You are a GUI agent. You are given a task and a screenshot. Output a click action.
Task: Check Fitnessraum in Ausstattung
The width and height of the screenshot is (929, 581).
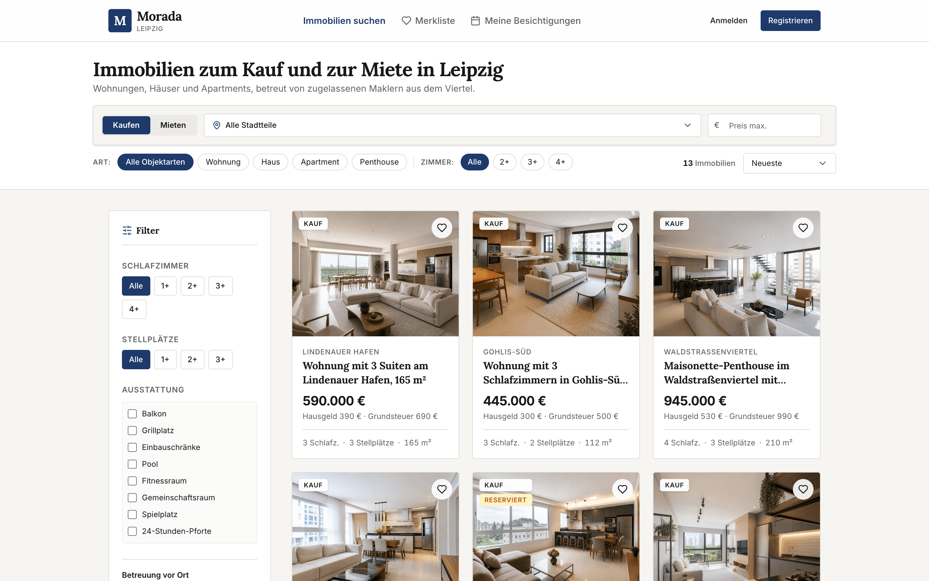click(x=132, y=481)
